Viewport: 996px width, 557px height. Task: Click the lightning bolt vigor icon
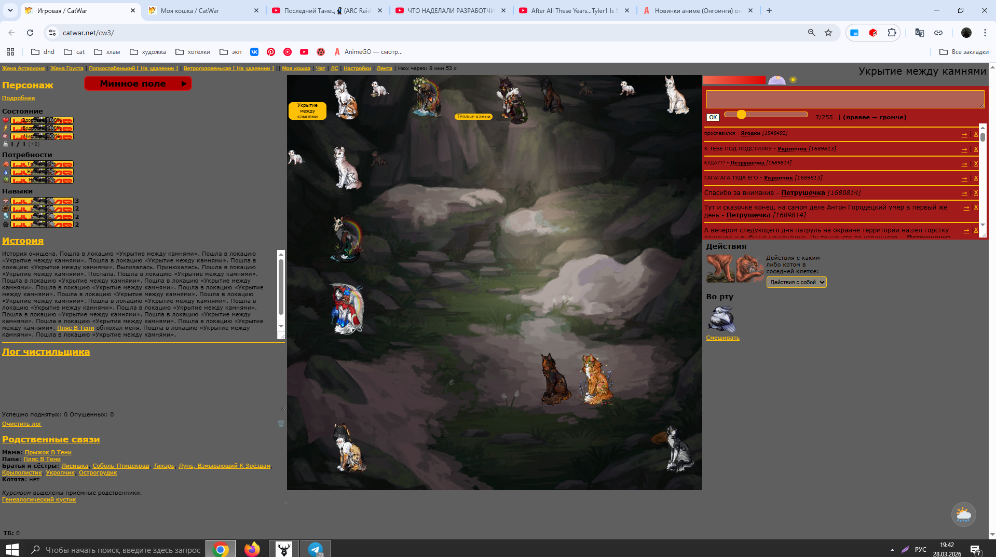[6, 128]
